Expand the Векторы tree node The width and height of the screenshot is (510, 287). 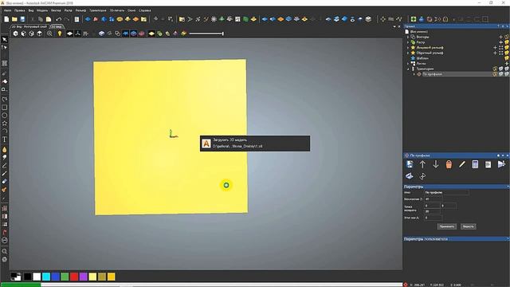coord(408,37)
